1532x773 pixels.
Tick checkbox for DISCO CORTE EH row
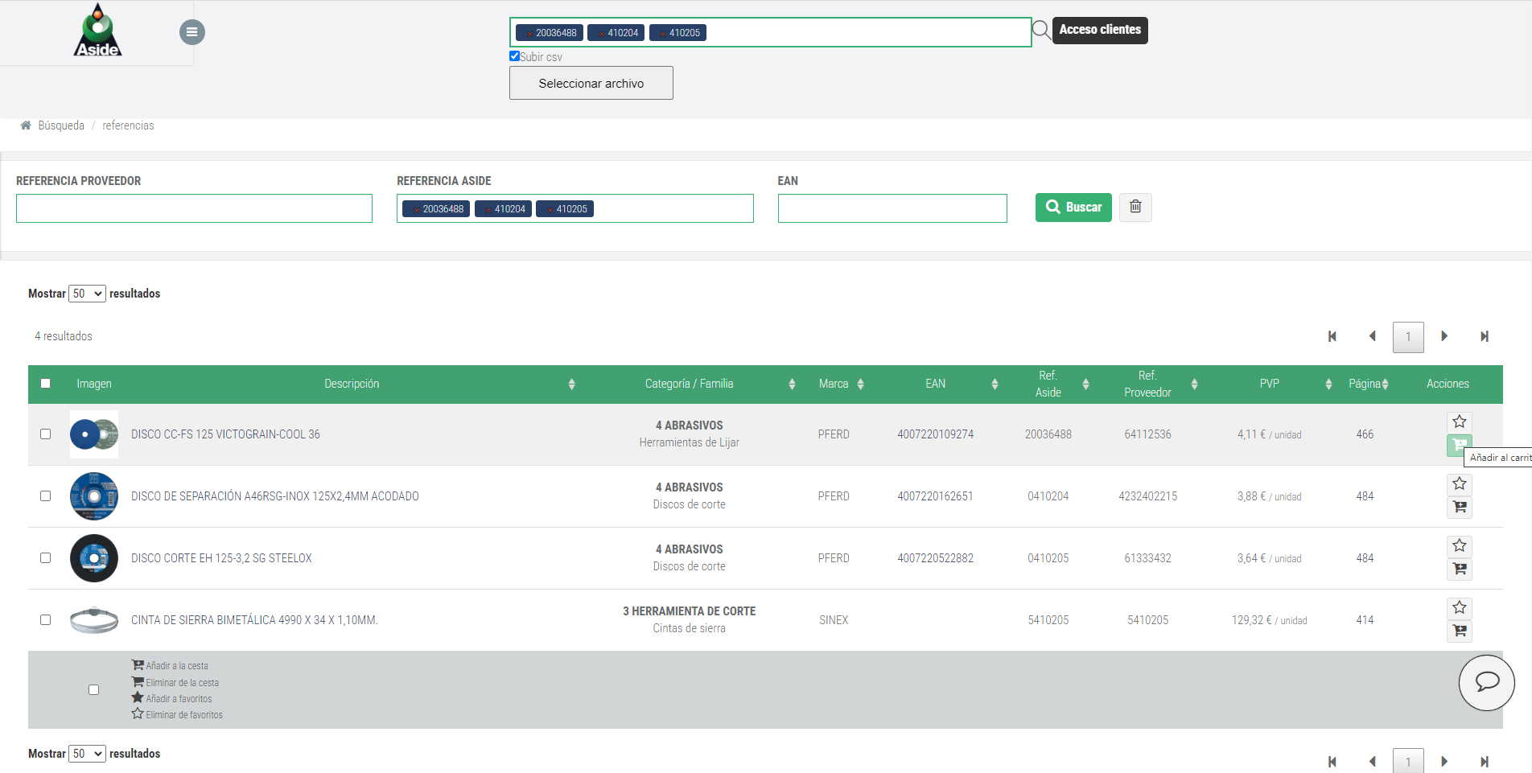pyautogui.click(x=46, y=558)
